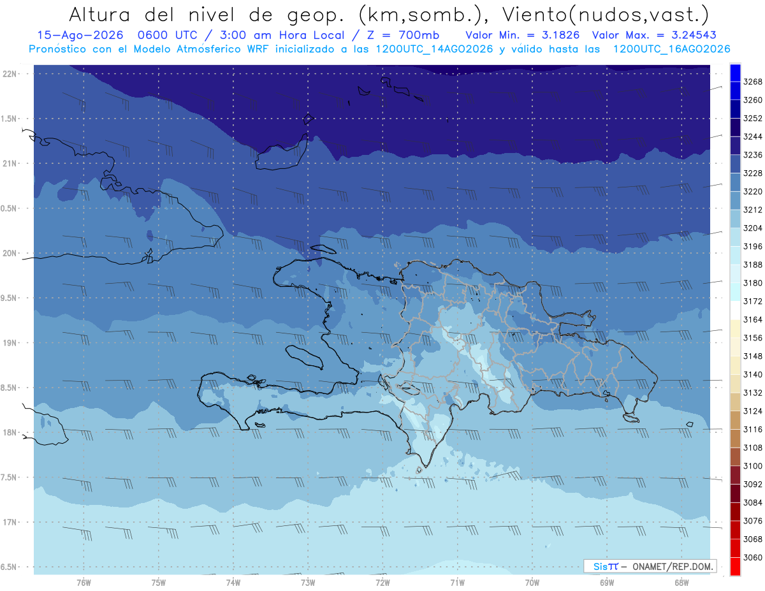Click the 75W longitude axis label

tap(159, 583)
